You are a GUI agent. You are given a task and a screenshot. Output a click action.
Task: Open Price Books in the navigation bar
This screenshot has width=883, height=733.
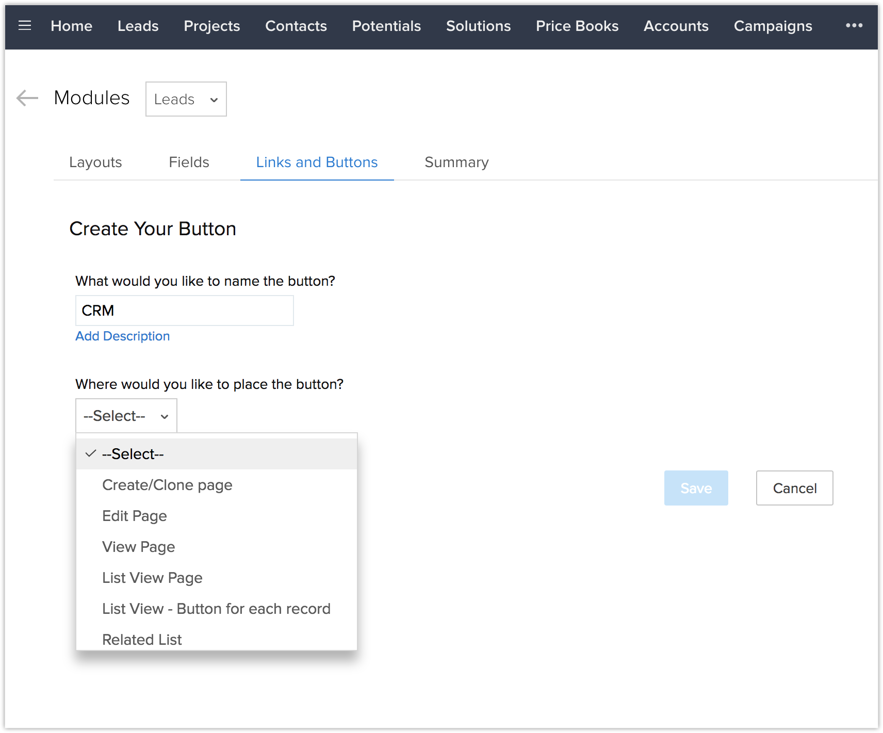point(577,26)
